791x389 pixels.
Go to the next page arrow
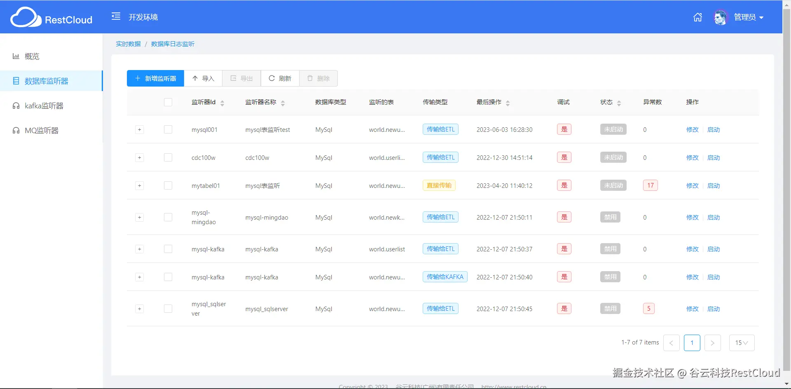(713, 343)
